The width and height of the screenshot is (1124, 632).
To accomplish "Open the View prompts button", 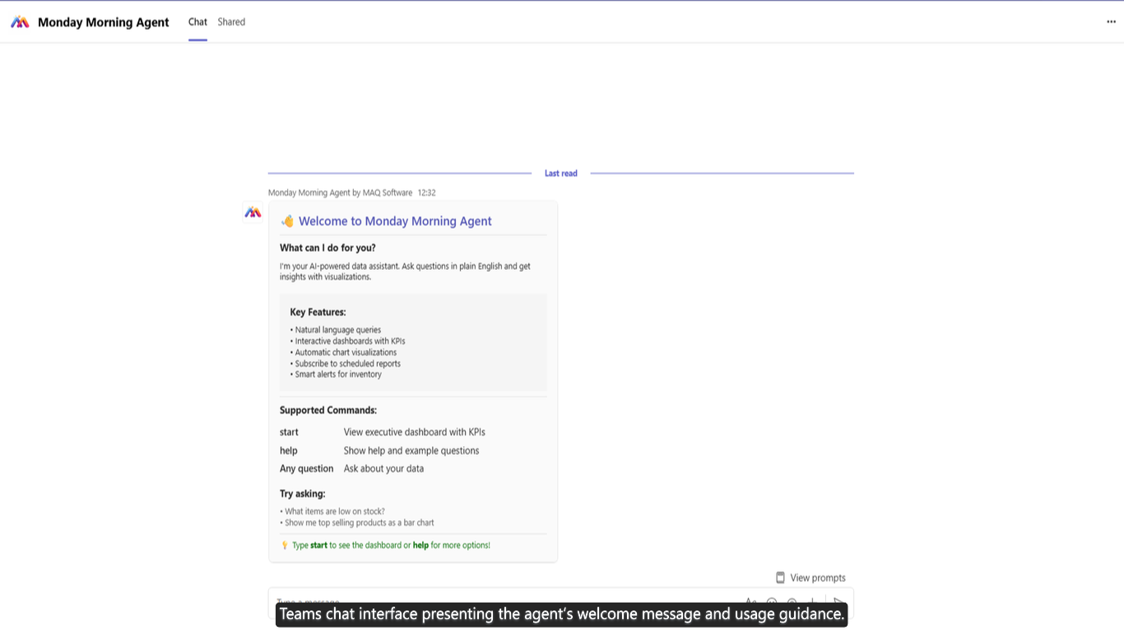I will tap(810, 578).
